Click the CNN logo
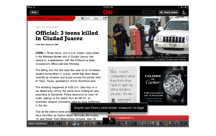This screenshot has width=216, height=136. [x=108, y=12]
